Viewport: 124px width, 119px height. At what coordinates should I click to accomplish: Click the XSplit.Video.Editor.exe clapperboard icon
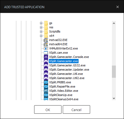pos(46,91)
